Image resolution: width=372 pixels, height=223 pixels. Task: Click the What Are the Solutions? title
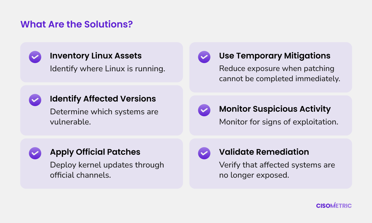click(x=76, y=24)
